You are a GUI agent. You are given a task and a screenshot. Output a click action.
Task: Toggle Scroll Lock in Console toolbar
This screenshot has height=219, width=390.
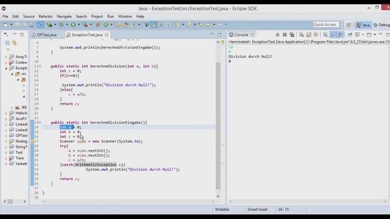[x=309, y=35]
